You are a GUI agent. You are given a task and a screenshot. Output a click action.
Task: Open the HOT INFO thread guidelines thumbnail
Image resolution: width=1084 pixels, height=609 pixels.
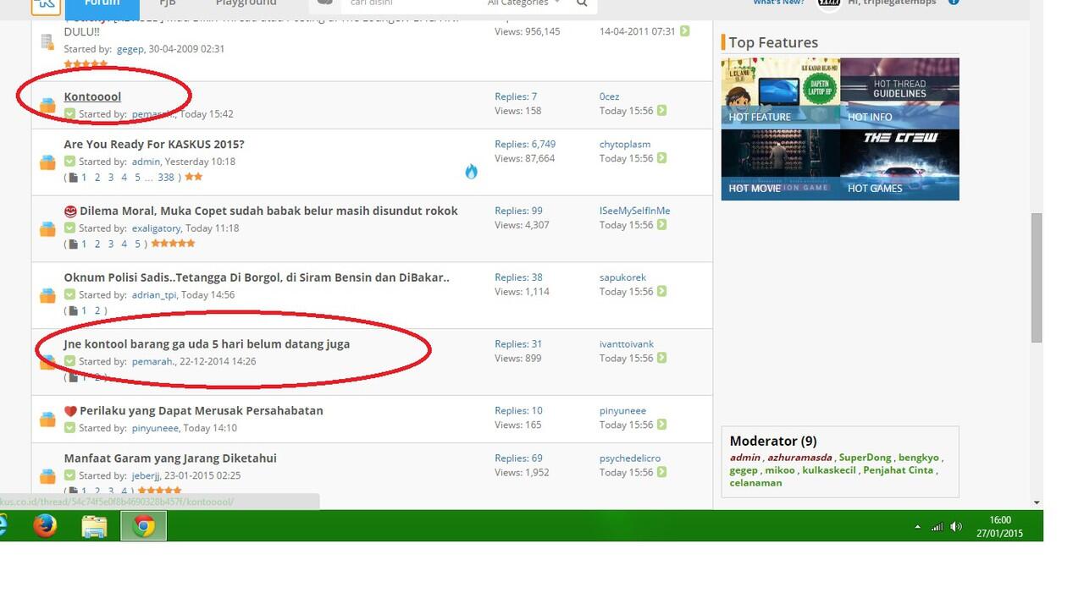899,92
